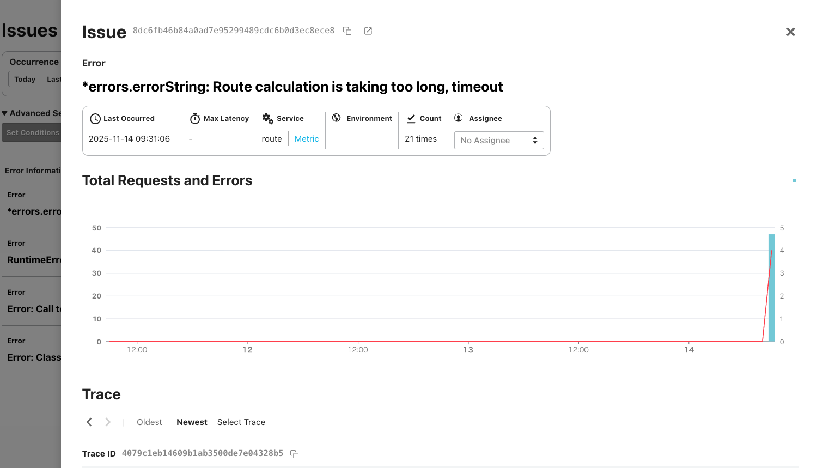Copy the issue ID to clipboard
Image resolution: width=817 pixels, height=468 pixels.
coord(347,31)
